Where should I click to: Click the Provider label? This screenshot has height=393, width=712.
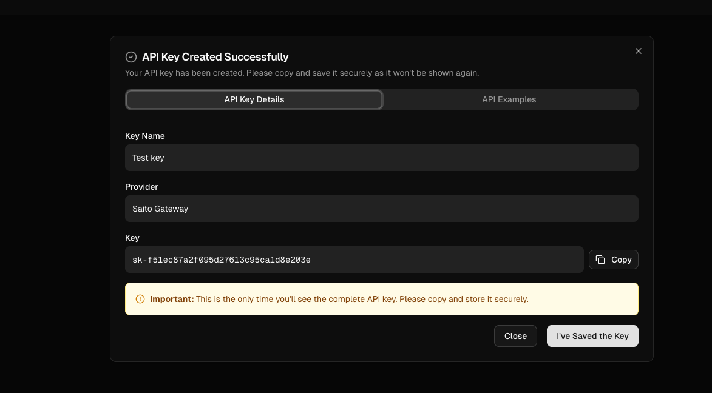point(141,187)
